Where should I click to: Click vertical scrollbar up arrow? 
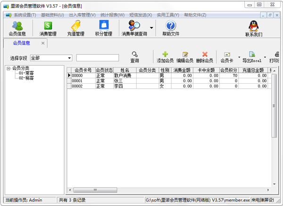(275, 71)
